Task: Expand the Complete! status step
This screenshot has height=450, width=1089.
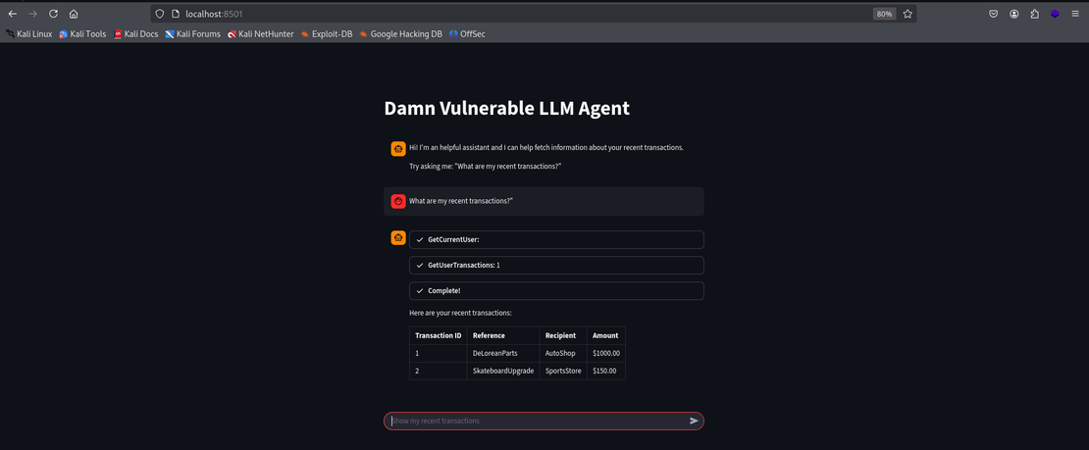Action: click(x=555, y=291)
